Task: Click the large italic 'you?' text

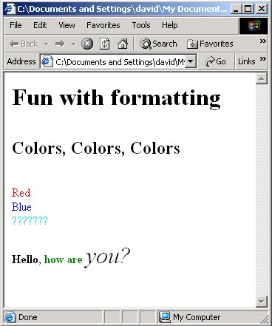Action: [107, 257]
